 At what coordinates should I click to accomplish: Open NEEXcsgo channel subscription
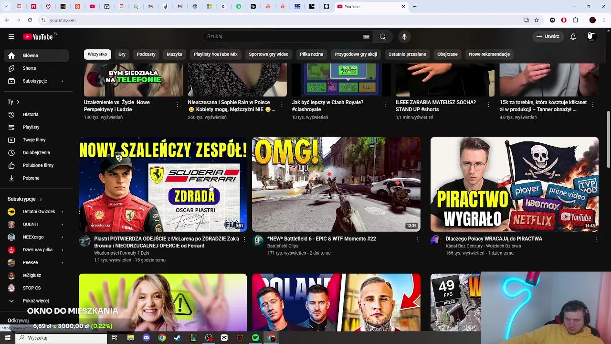point(36,237)
